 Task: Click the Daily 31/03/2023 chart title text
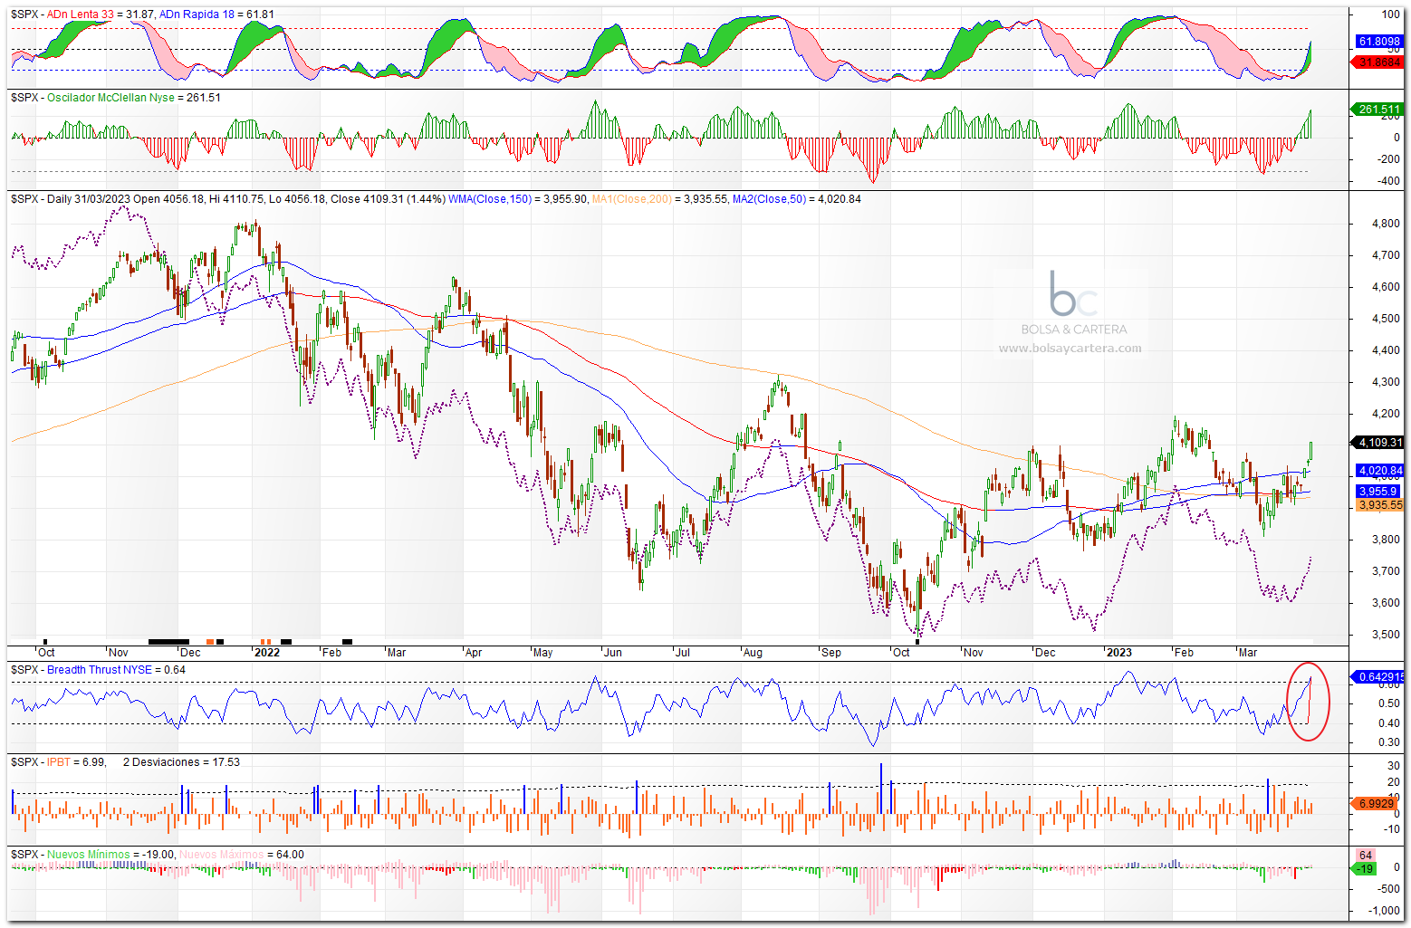(x=88, y=199)
